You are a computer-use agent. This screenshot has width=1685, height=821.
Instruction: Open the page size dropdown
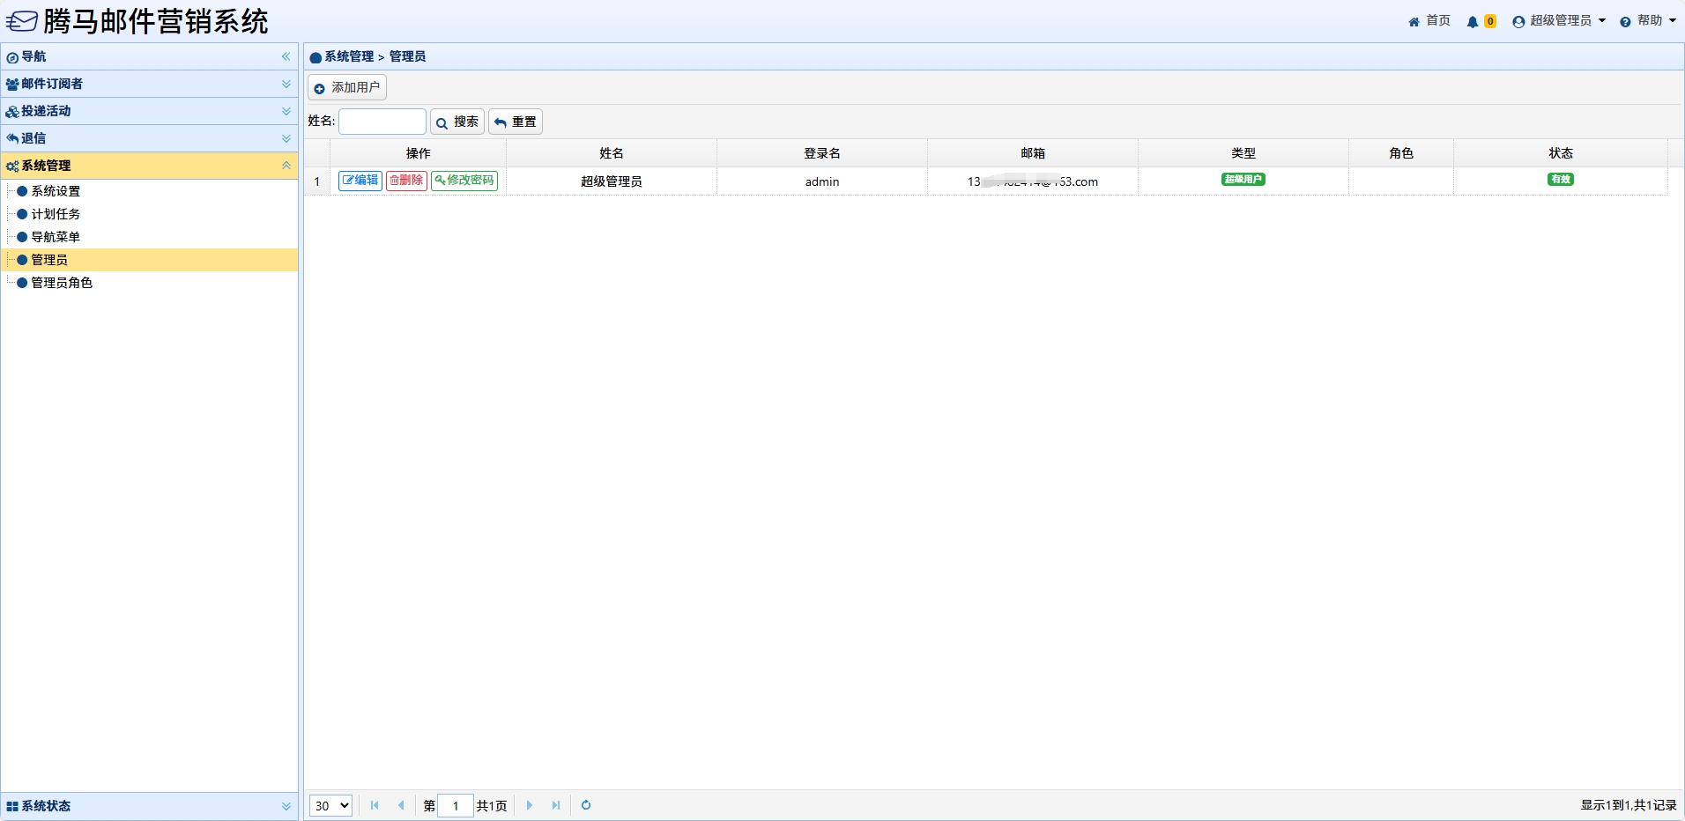[x=331, y=805]
